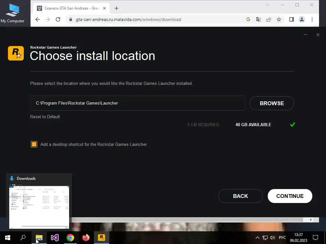Reload the page in Chrome
This screenshot has width=326, height=244.
pyautogui.click(x=58, y=19)
